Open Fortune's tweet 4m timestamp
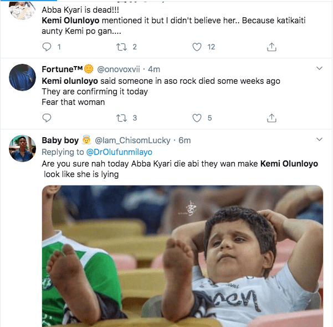Viewport: 333px width, 327px height. pyautogui.click(x=154, y=69)
